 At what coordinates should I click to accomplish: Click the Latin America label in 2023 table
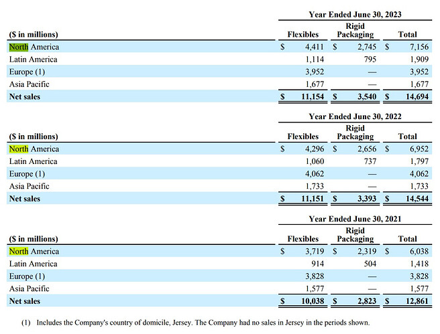pos(33,60)
